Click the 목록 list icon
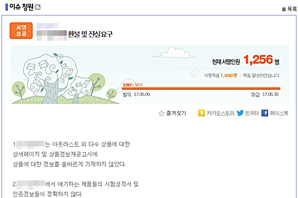The image size is (298, 198). pyautogui.click(x=284, y=9)
